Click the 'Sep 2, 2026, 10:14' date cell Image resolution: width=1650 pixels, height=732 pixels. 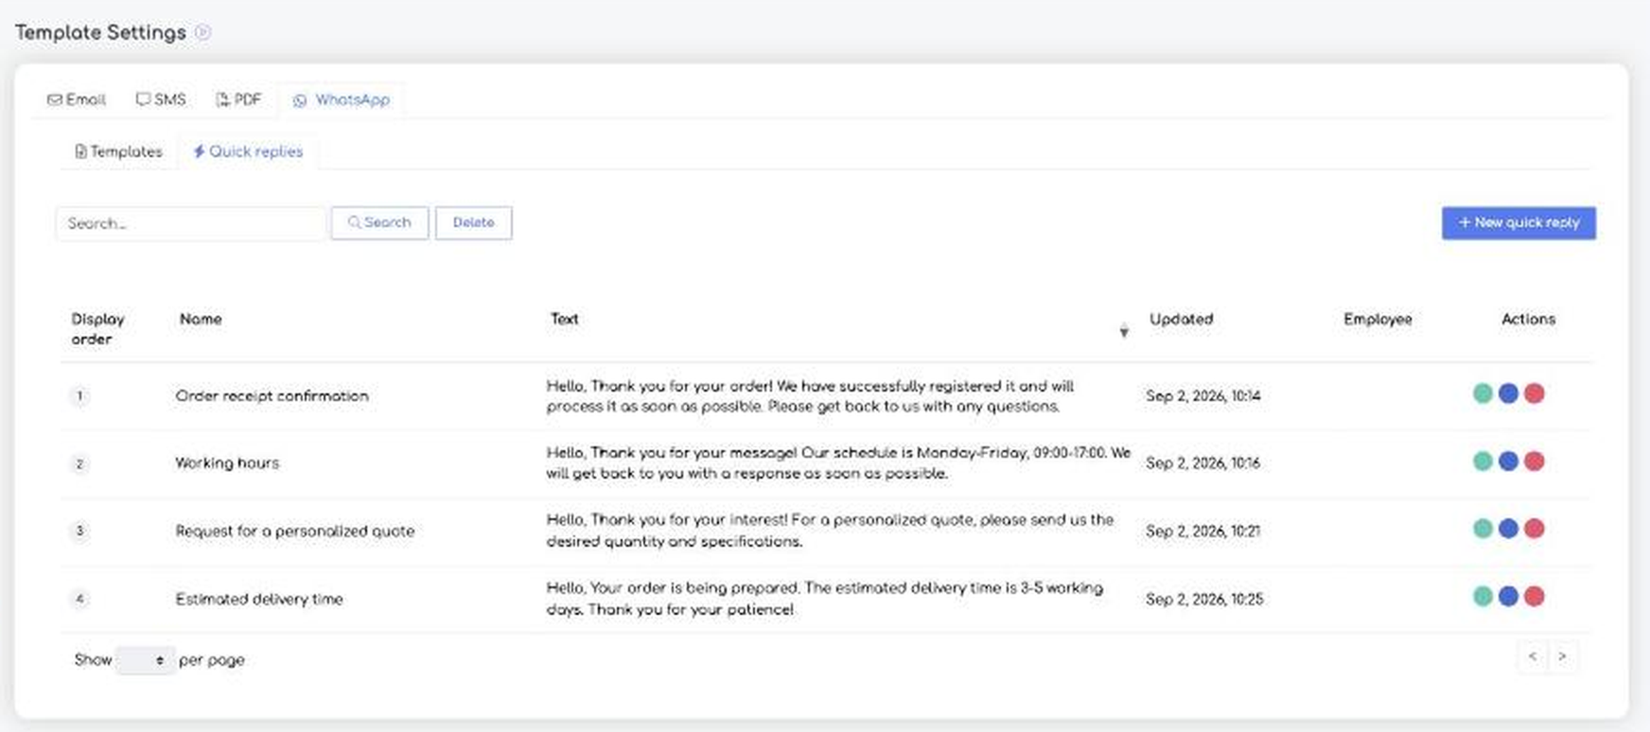point(1203,396)
